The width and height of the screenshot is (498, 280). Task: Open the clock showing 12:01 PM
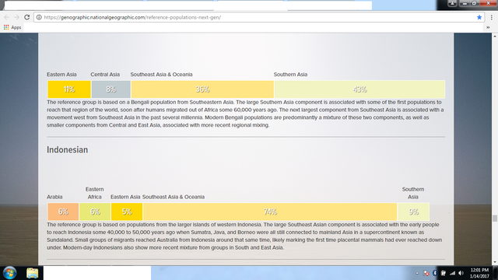coord(479,273)
